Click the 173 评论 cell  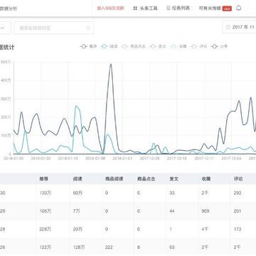pos(238,229)
